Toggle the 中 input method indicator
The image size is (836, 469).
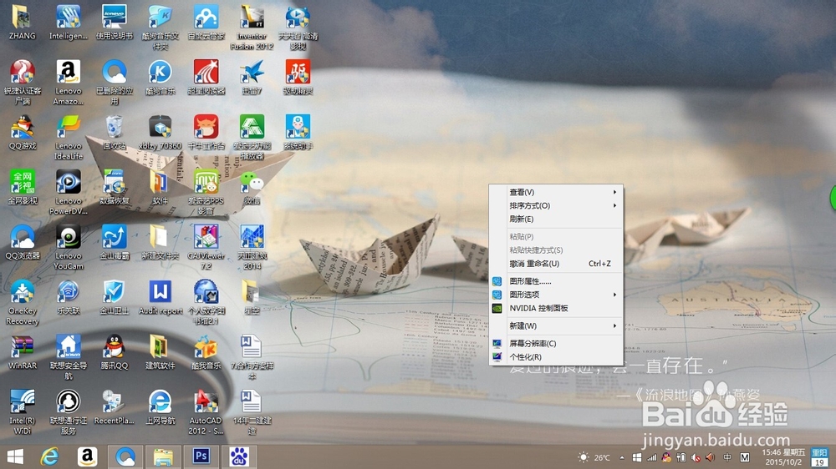coord(727,457)
